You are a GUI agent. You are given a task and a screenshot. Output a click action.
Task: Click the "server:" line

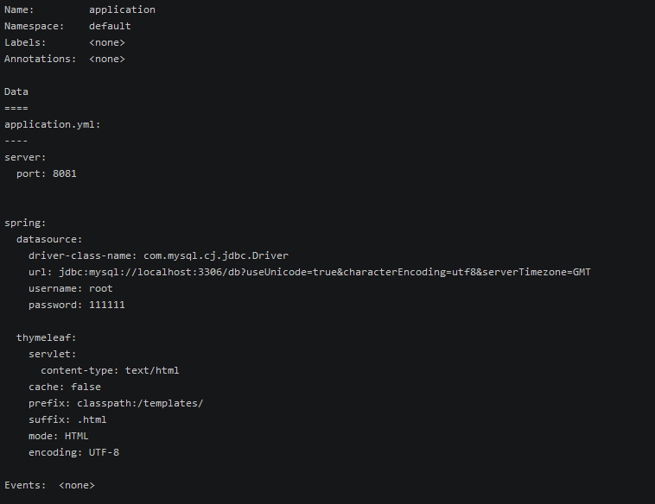(26, 157)
